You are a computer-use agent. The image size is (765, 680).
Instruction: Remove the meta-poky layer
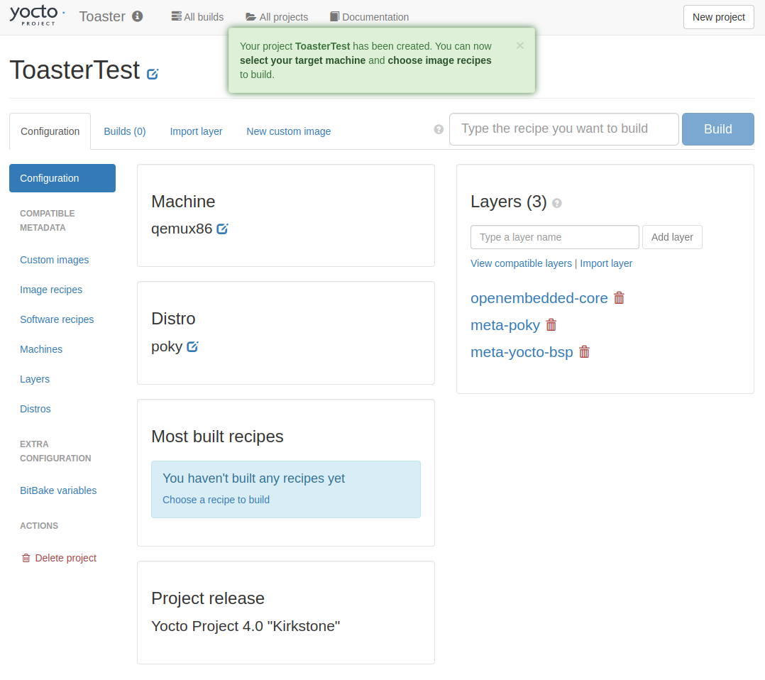(551, 325)
